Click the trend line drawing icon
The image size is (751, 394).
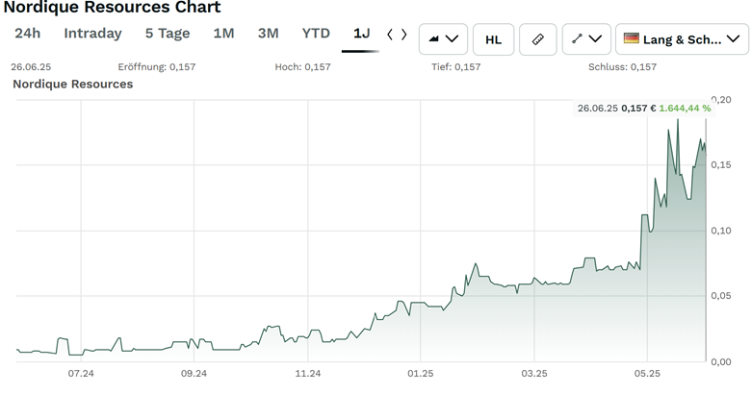(x=577, y=39)
